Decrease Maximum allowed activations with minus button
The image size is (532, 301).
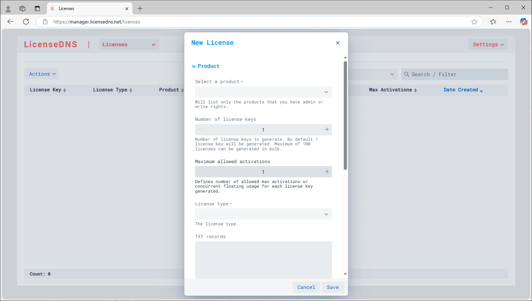coord(200,172)
